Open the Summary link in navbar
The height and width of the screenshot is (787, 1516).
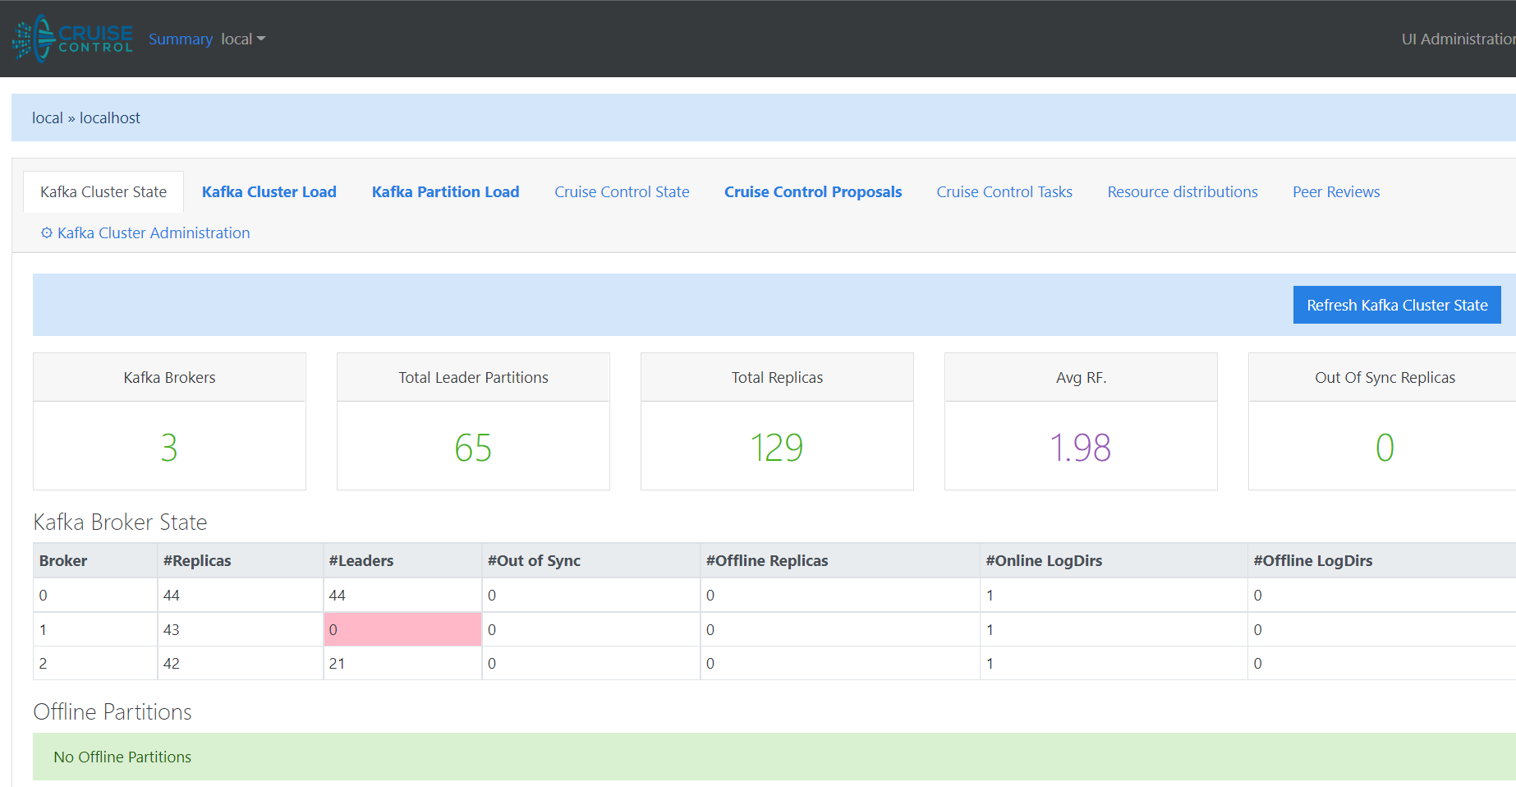181,39
